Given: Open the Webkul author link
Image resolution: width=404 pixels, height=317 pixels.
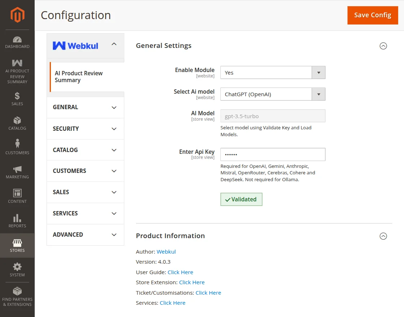Looking at the screenshot, I should point(166,252).
